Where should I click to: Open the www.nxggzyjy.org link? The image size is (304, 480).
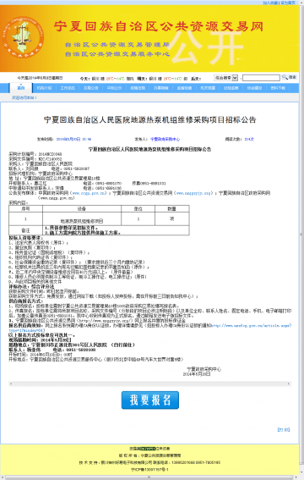pyautogui.click(x=194, y=193)
